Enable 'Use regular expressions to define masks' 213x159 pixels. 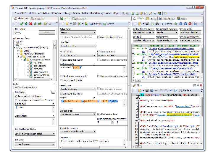point(16,100)
